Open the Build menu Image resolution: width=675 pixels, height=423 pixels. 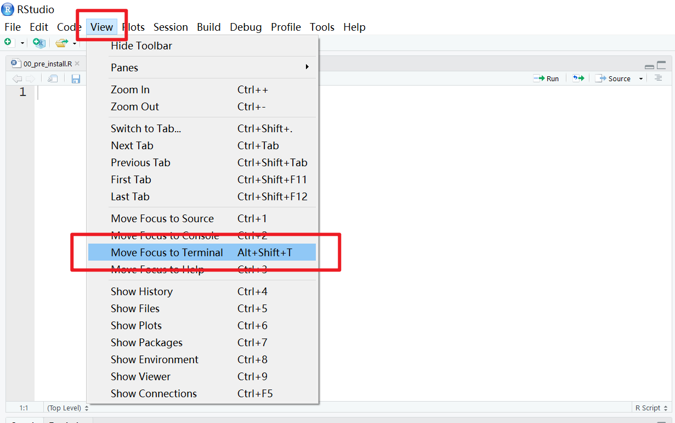click(209, 27)
